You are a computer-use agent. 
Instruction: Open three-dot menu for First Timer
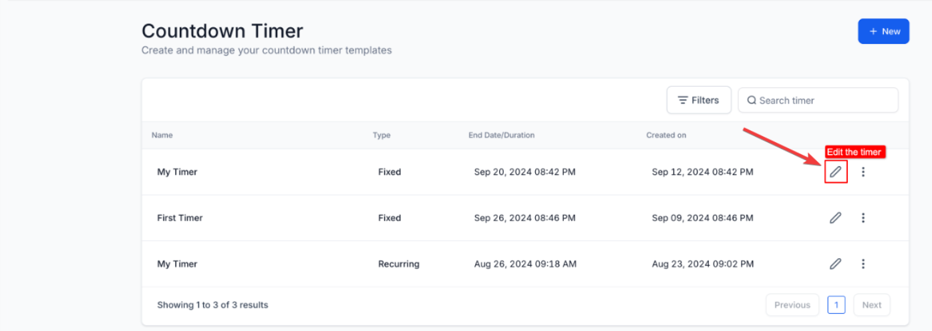863,218
